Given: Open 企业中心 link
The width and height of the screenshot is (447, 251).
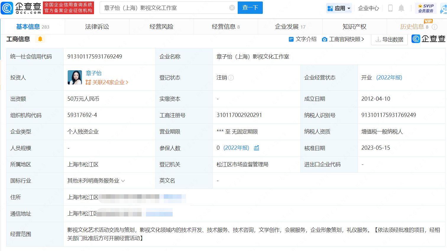Looking at the screenshot, I should pyautogui.click(x=368, y=8).
